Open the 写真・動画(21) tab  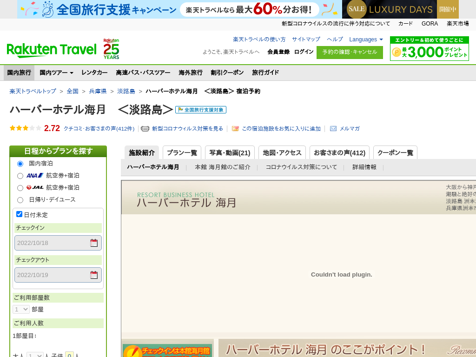point(230,152)
